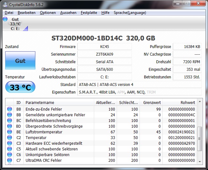Minimize the CrystalDiskInfo window
The image size is (208, 170).
pyautogui.click(x=178, y=3)
